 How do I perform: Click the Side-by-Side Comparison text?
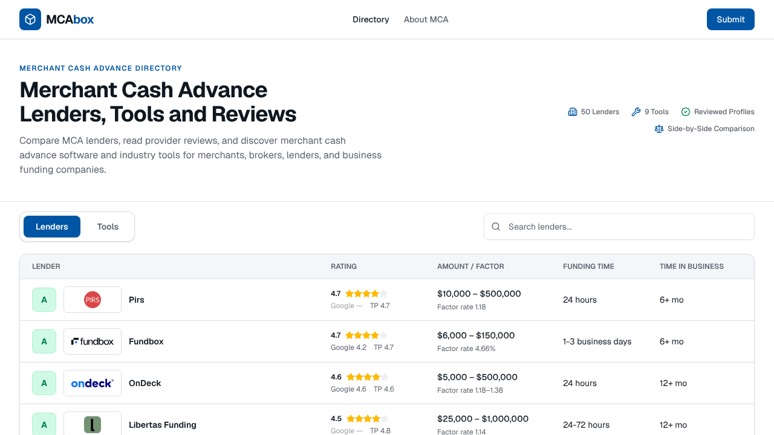711,129
